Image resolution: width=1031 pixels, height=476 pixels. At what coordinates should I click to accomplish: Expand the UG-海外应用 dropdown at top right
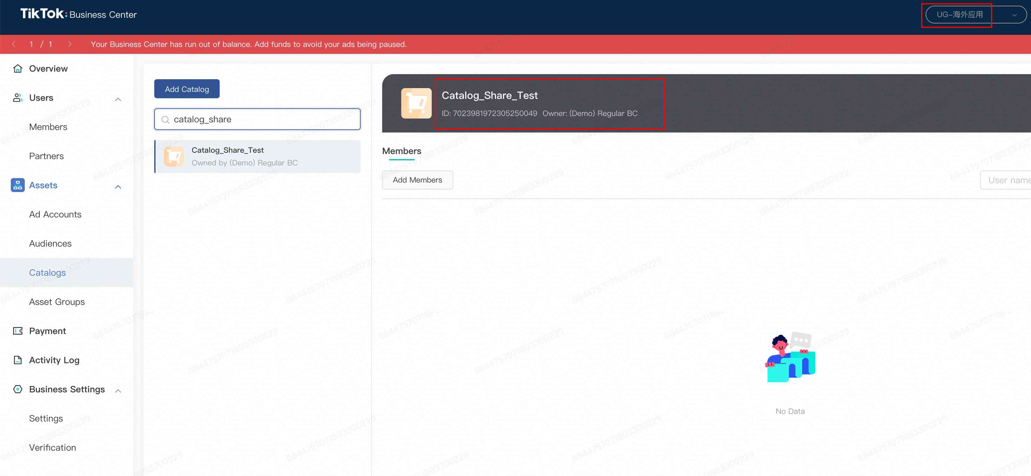[1014, 14]
